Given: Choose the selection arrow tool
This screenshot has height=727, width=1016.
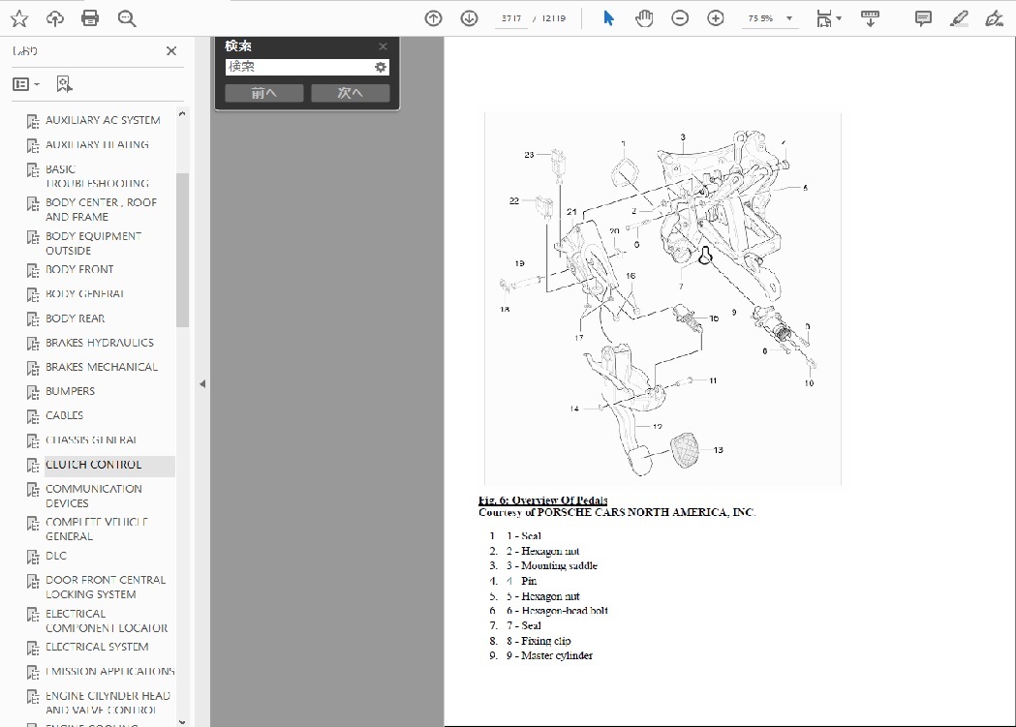Looking at the screenshot, I should pos(608,18).
